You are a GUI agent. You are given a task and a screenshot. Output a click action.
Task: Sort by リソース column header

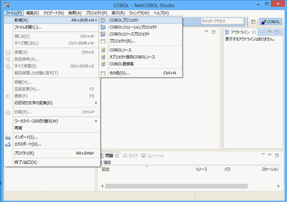coord(201,169)
